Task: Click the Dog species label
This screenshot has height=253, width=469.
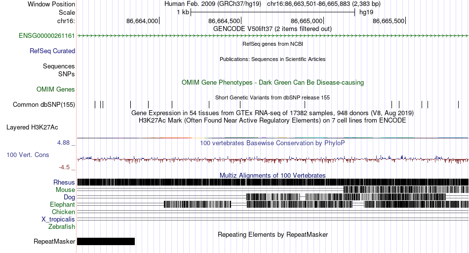Action: coord(69,197)
